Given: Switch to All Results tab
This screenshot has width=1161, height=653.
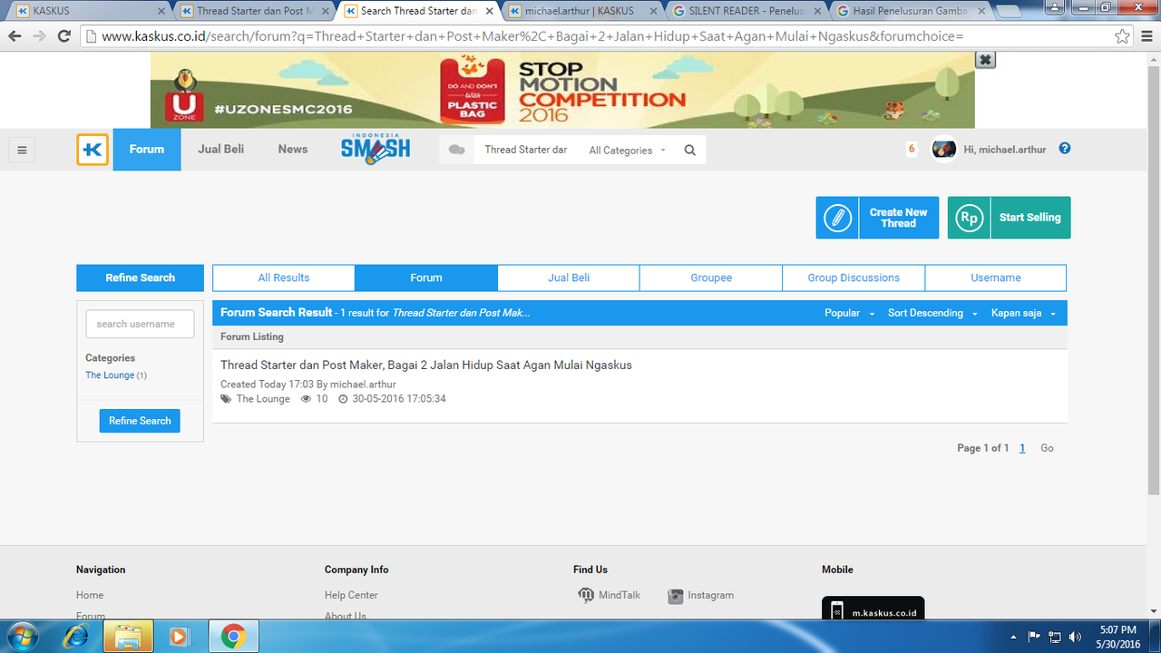Looking at the screenshot, I should point(284,278).
